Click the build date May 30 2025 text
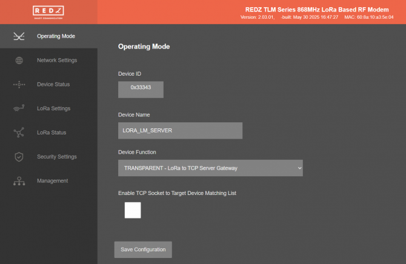Screen dimensions: 406x264 310,17
